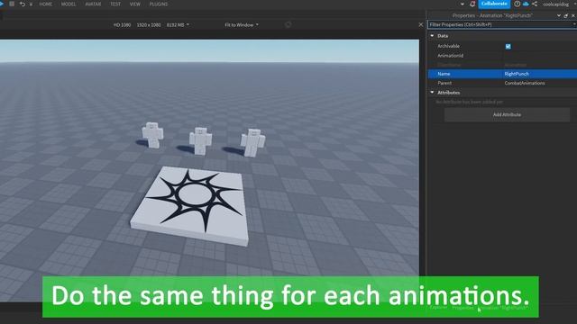
Task: Click the Collaborate button
Action: click(x=494, y=4)
